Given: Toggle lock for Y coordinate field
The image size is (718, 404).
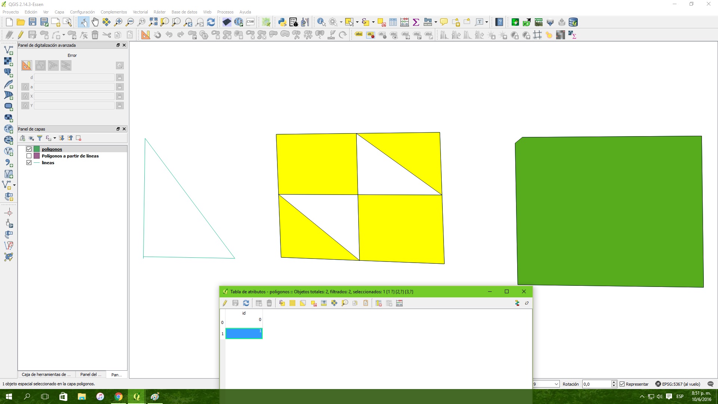Looking at the screenshot, I should click(120, 105).
